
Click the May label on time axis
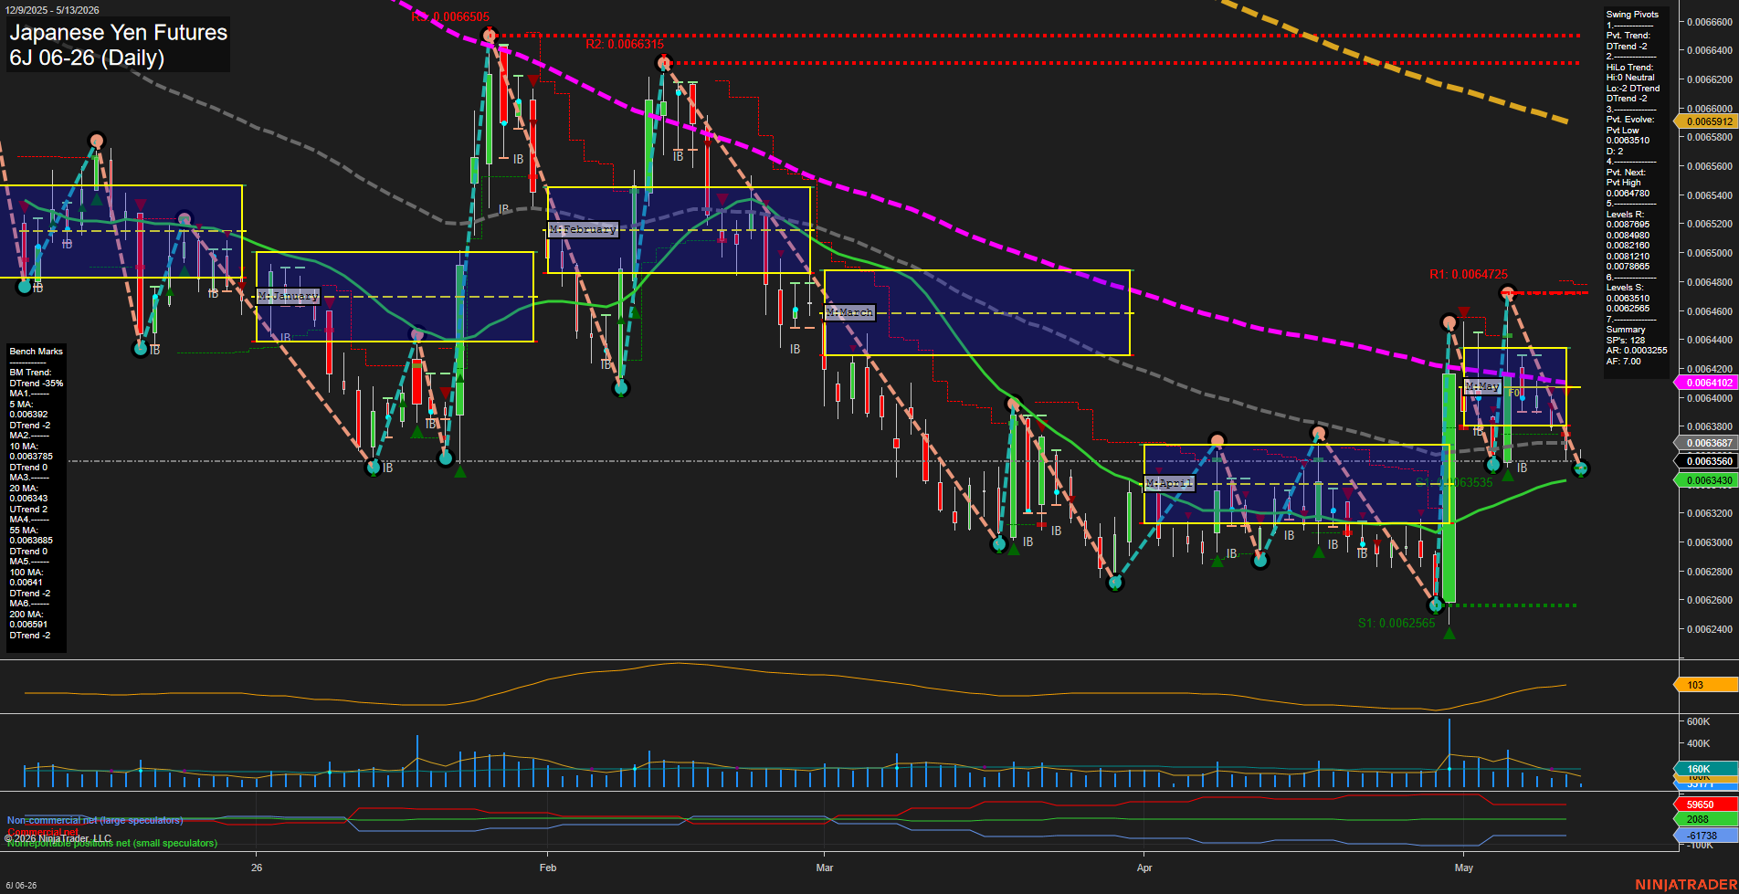pos(1464,868)
